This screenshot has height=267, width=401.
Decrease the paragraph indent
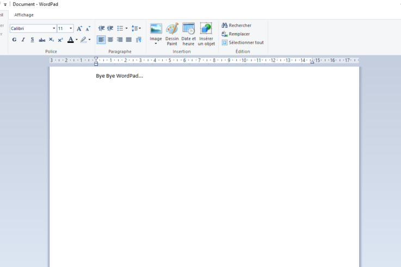[x=101, y=28]
